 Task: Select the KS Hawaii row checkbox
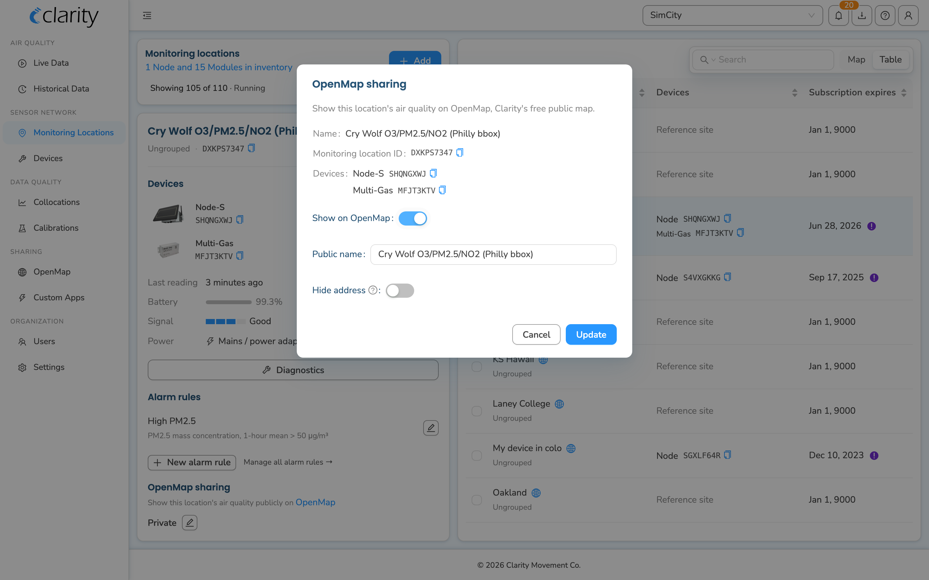[x=476, y=366]
